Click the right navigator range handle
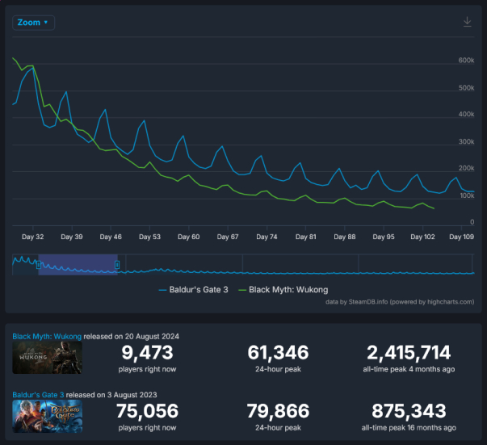This screenshot has height=445, width=487. coord(117,265)
